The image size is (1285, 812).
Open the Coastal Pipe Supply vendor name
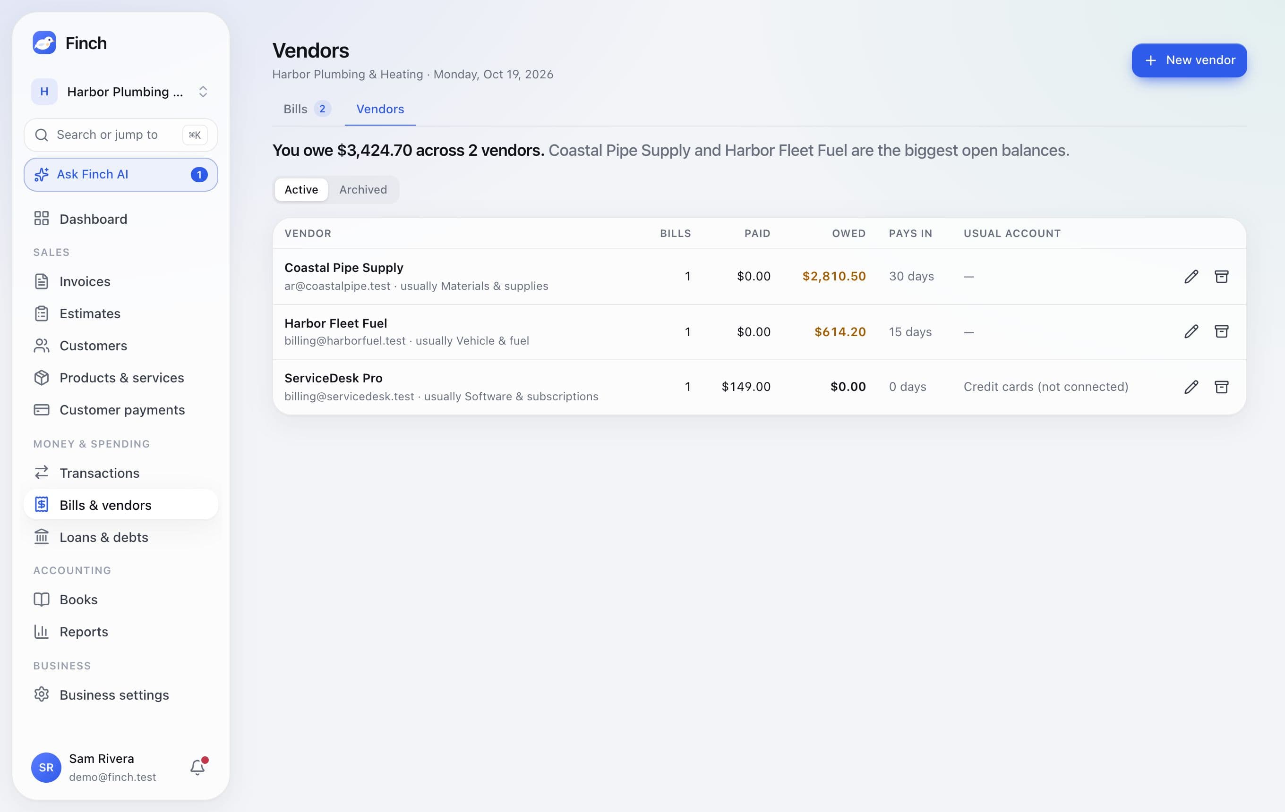point(343,267)
